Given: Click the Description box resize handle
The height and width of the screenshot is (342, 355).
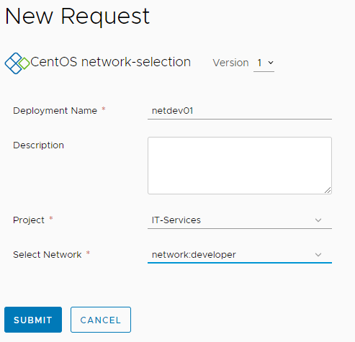Looking at the screenshot, I should (328, 190).
